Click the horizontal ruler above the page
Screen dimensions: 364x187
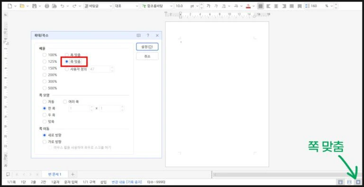coord(218,15)
